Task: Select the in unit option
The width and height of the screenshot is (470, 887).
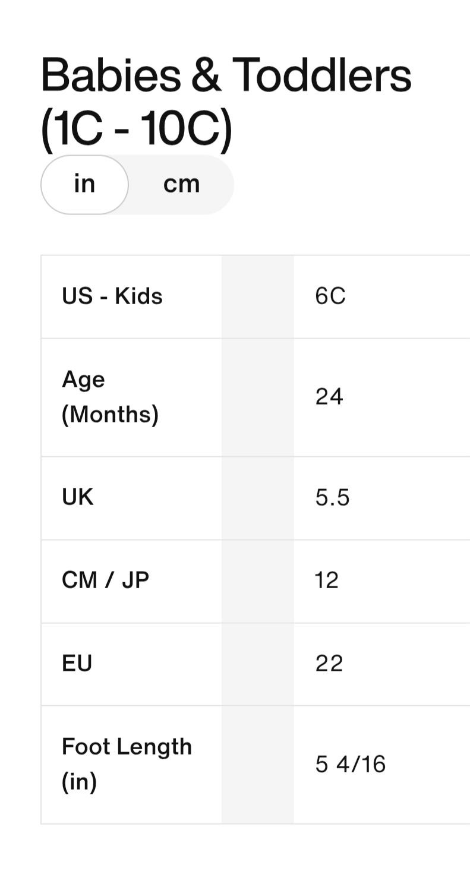Action: [x=84, y=184]
